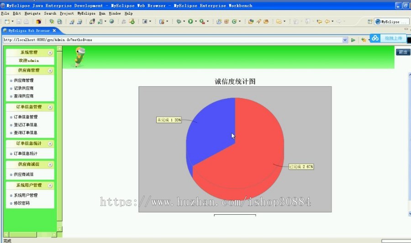
Task: Open the 供应商诚信 sidebar link
Action: click(24, 174)
